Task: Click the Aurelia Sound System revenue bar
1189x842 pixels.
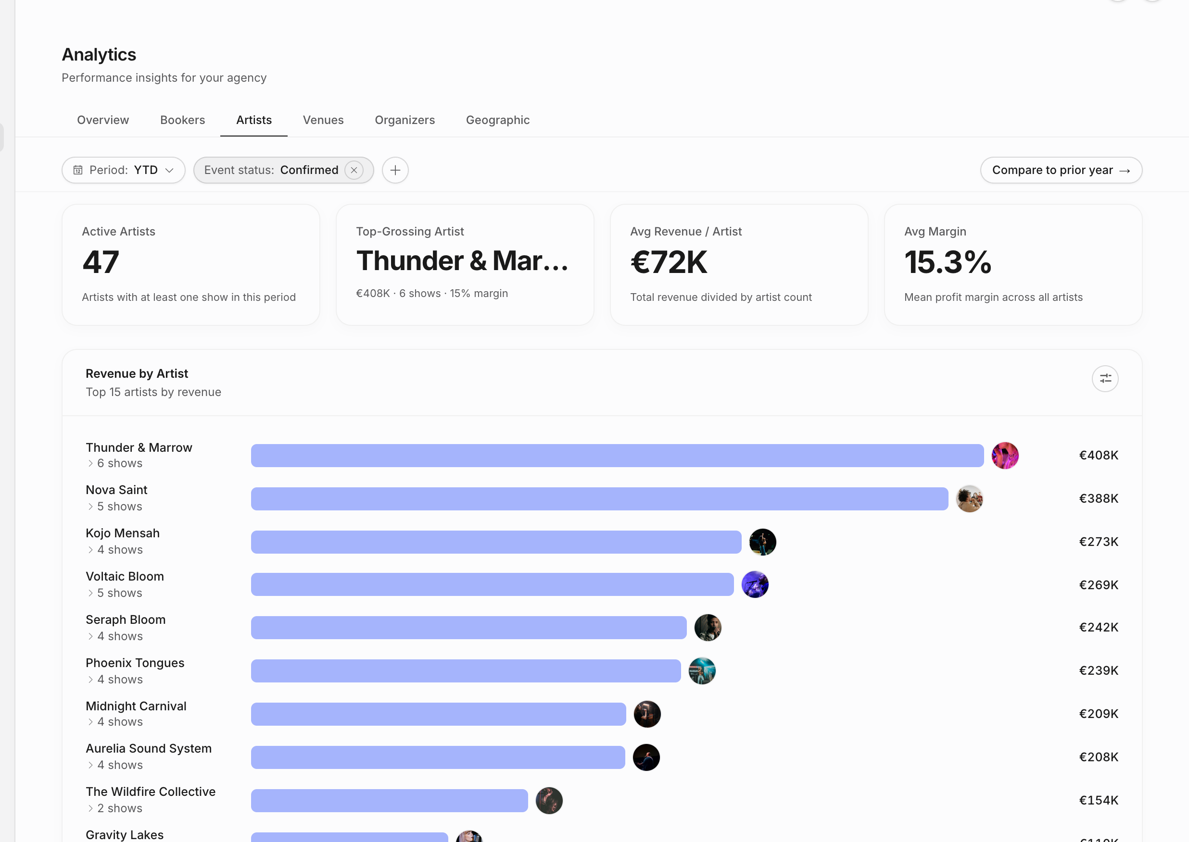Action: 438,757
